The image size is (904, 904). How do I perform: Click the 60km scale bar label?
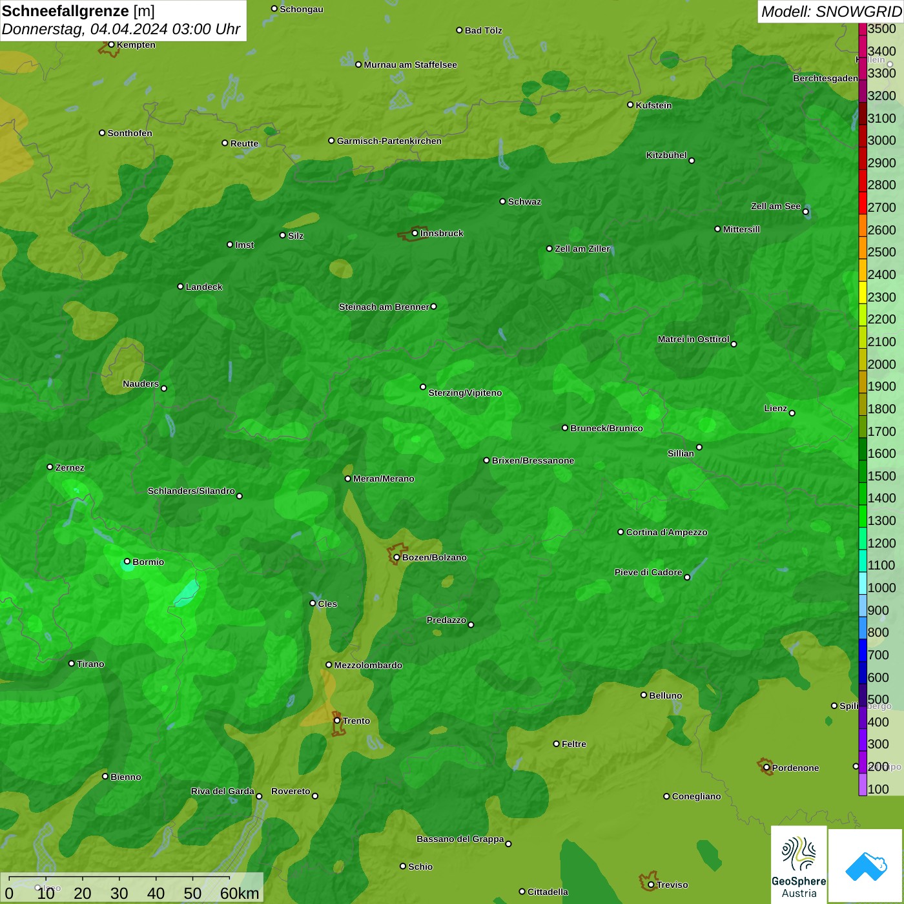[x=240, y=893]
